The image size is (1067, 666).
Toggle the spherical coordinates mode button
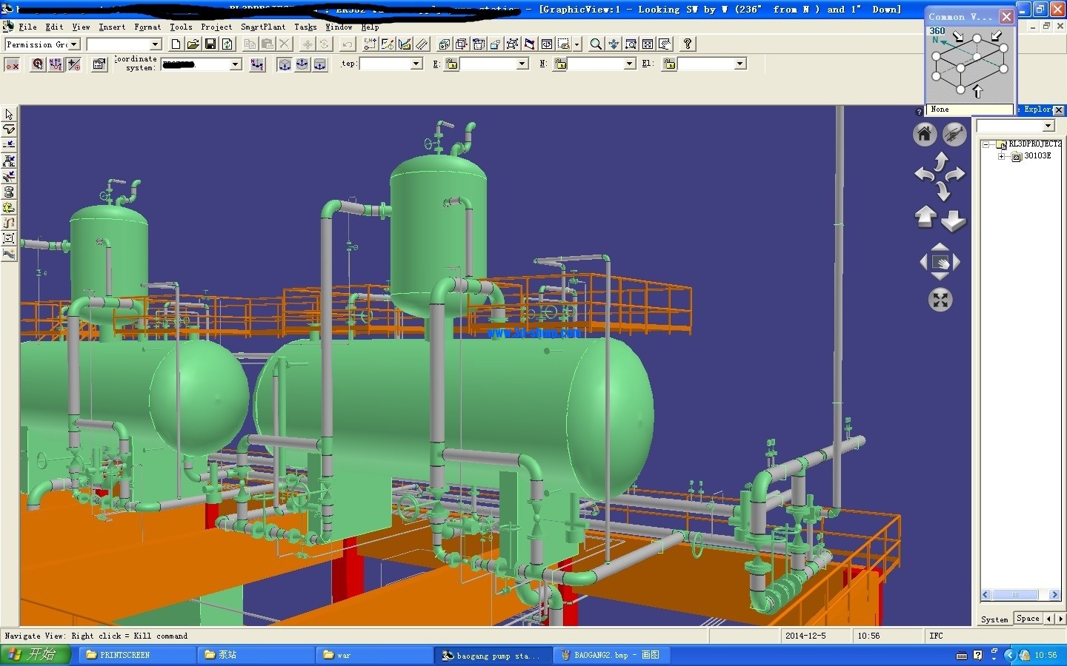pos(302,64)
